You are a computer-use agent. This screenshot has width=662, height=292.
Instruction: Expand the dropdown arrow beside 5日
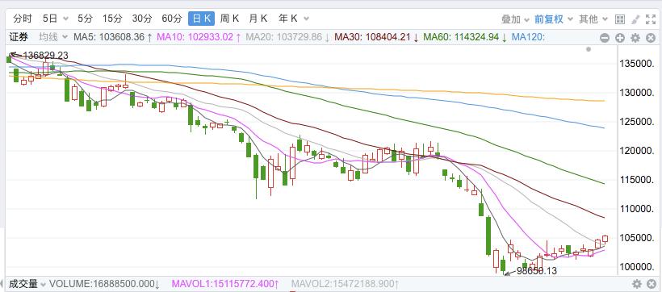click(x=65, y=19)
